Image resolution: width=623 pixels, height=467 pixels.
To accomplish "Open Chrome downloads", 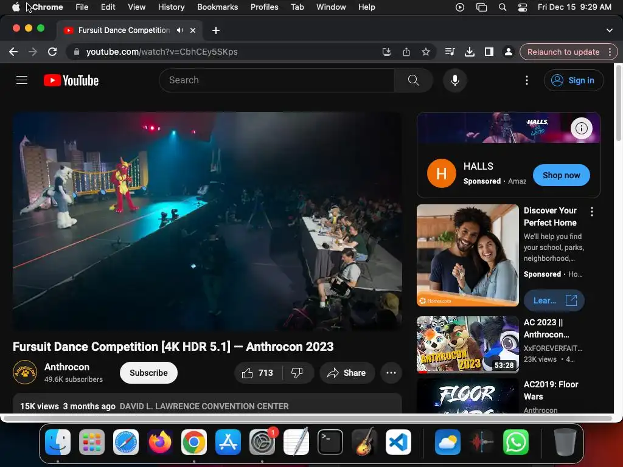I will pyautogui.click(x=469, y=52).
